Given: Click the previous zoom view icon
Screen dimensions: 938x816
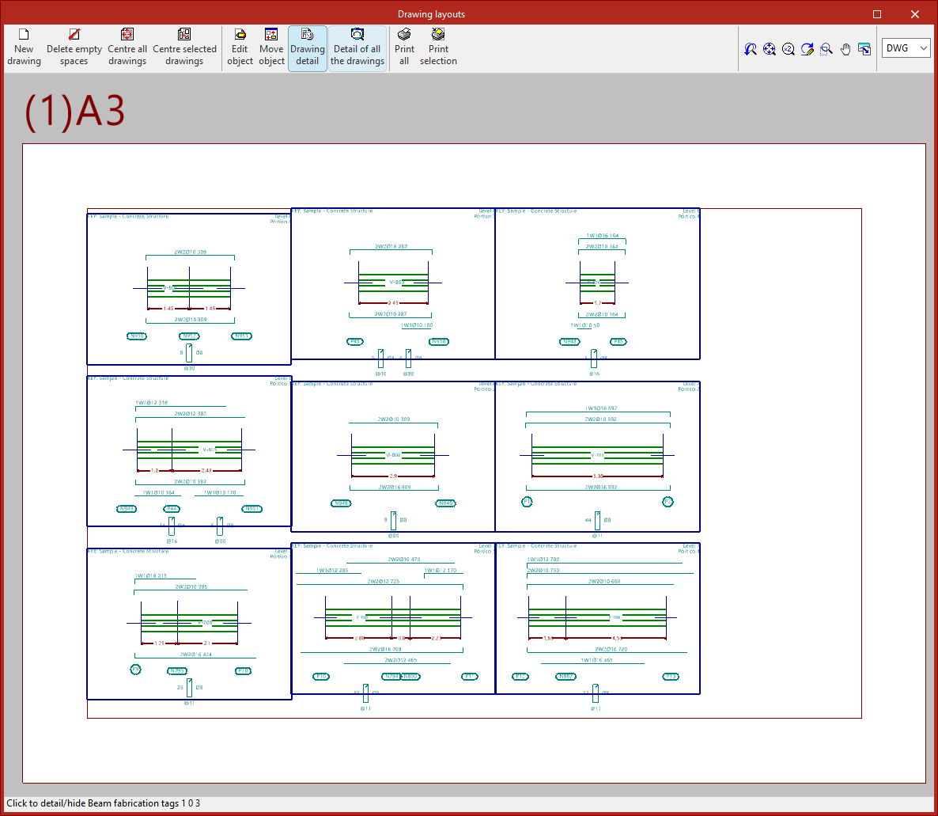Looking at the screenshot, I should pos(751,49).
